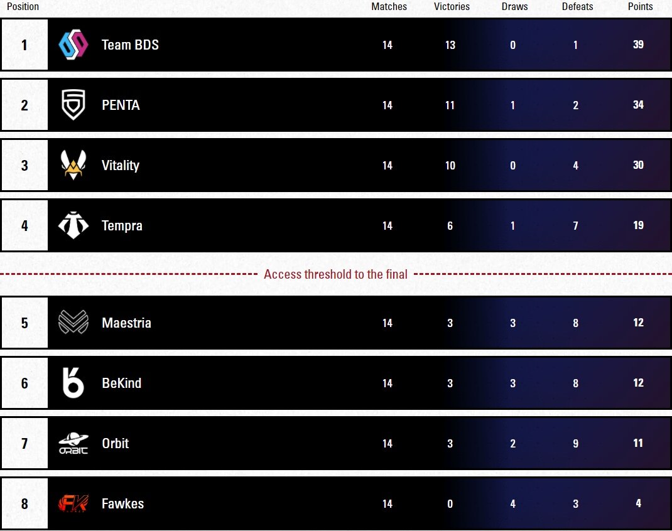Click Access threshold to the final label

tap(335, 274)
